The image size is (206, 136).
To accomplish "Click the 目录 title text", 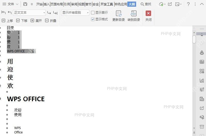I will pos(10,28).
